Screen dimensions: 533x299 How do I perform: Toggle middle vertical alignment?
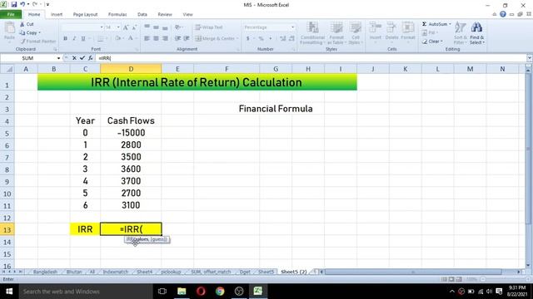pos(156,27)
